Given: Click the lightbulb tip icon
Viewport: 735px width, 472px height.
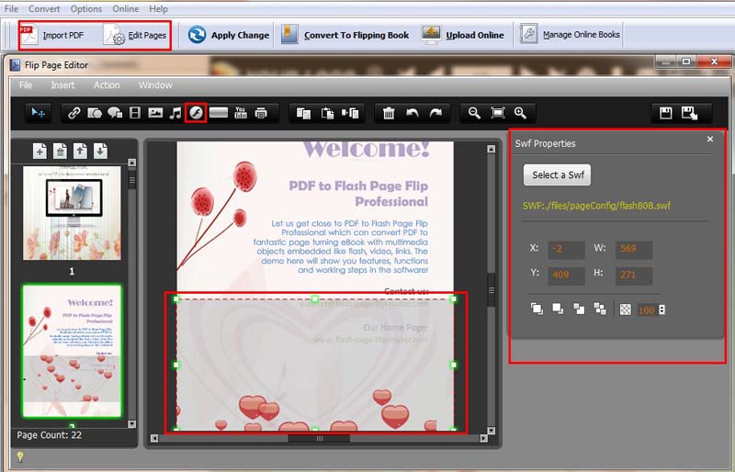Looking at the screenshot, I should coord(20,456).
